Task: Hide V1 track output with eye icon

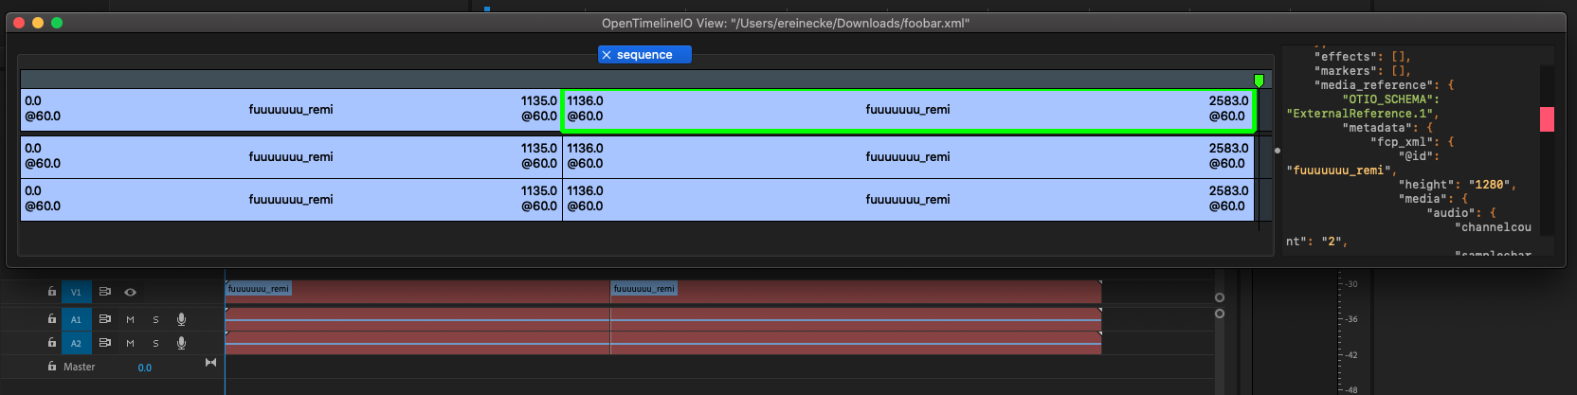Action: click(131, 292)
